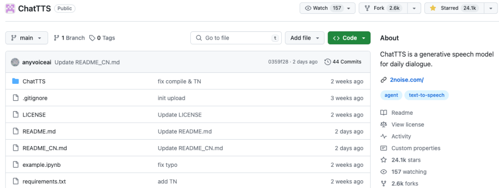This screenshot has width=499, height=188.
Task: Jump to Readme in About section
Action: click(402, 113)
